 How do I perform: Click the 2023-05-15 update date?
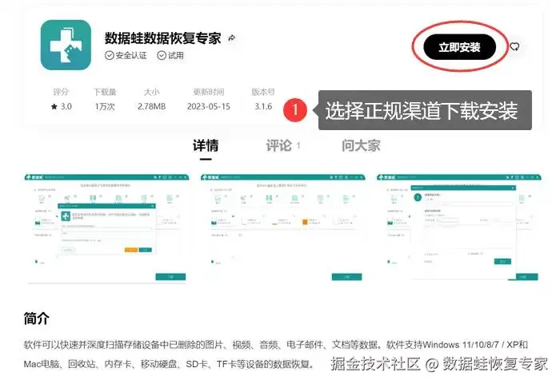209,107
